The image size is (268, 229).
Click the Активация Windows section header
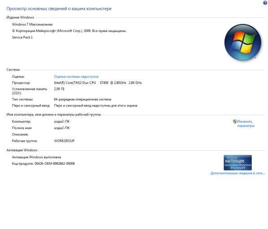pos(22,150)
